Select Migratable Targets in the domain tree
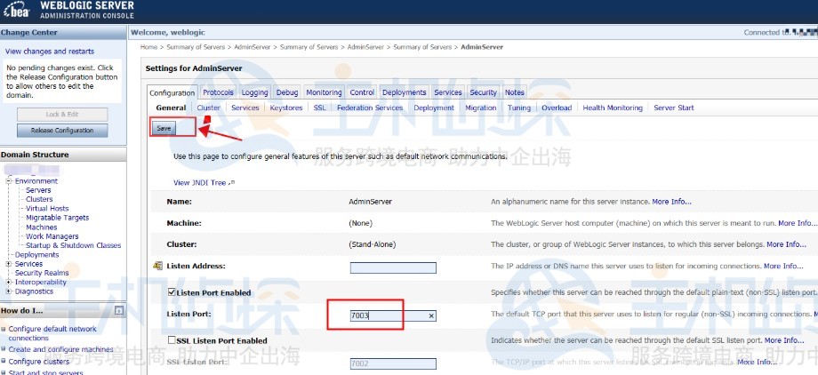 tap(58, 218)
